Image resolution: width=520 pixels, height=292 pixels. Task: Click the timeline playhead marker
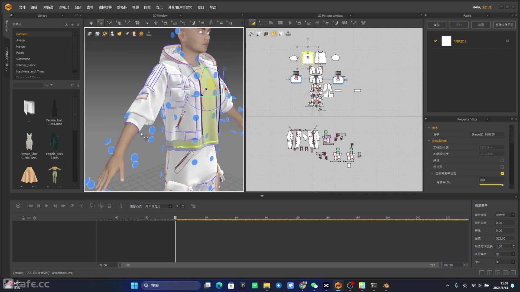[x=175, y=218]
